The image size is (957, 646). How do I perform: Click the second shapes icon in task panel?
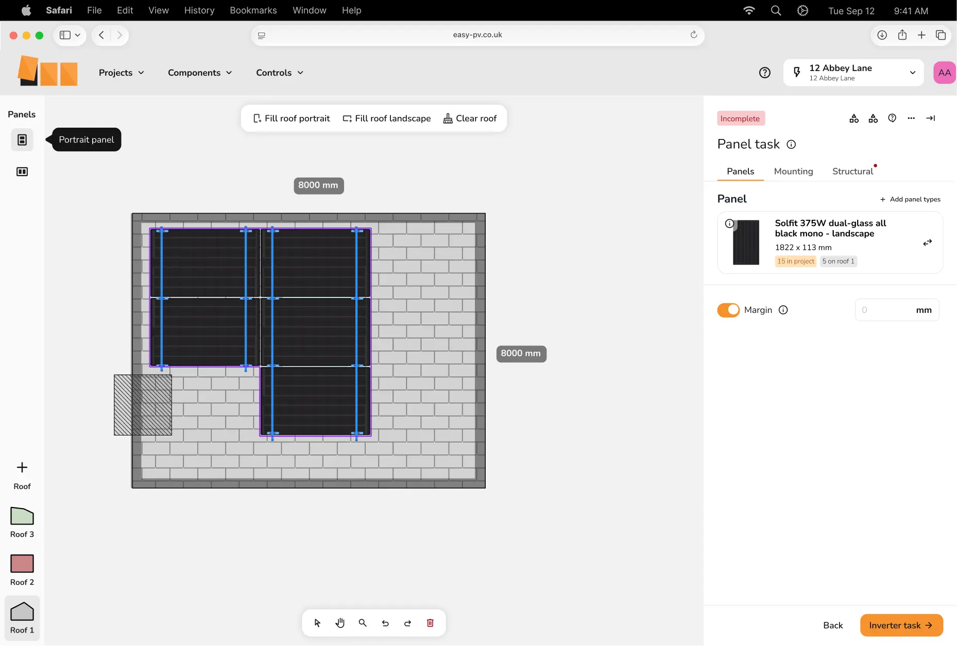pos(873,118)
